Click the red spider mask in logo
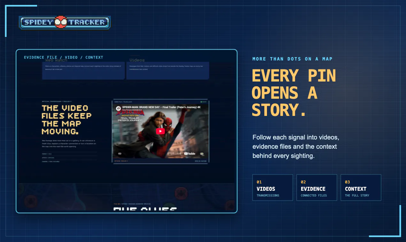This screenshot has height=242, width=406. [x=60, y=22]
